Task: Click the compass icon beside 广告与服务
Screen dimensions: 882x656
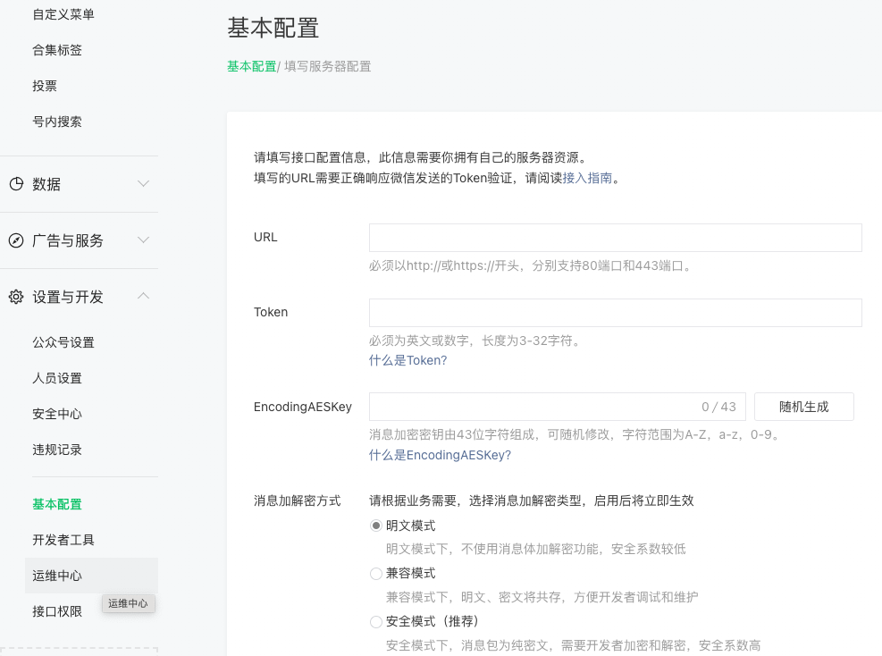Action: (16, 240)
